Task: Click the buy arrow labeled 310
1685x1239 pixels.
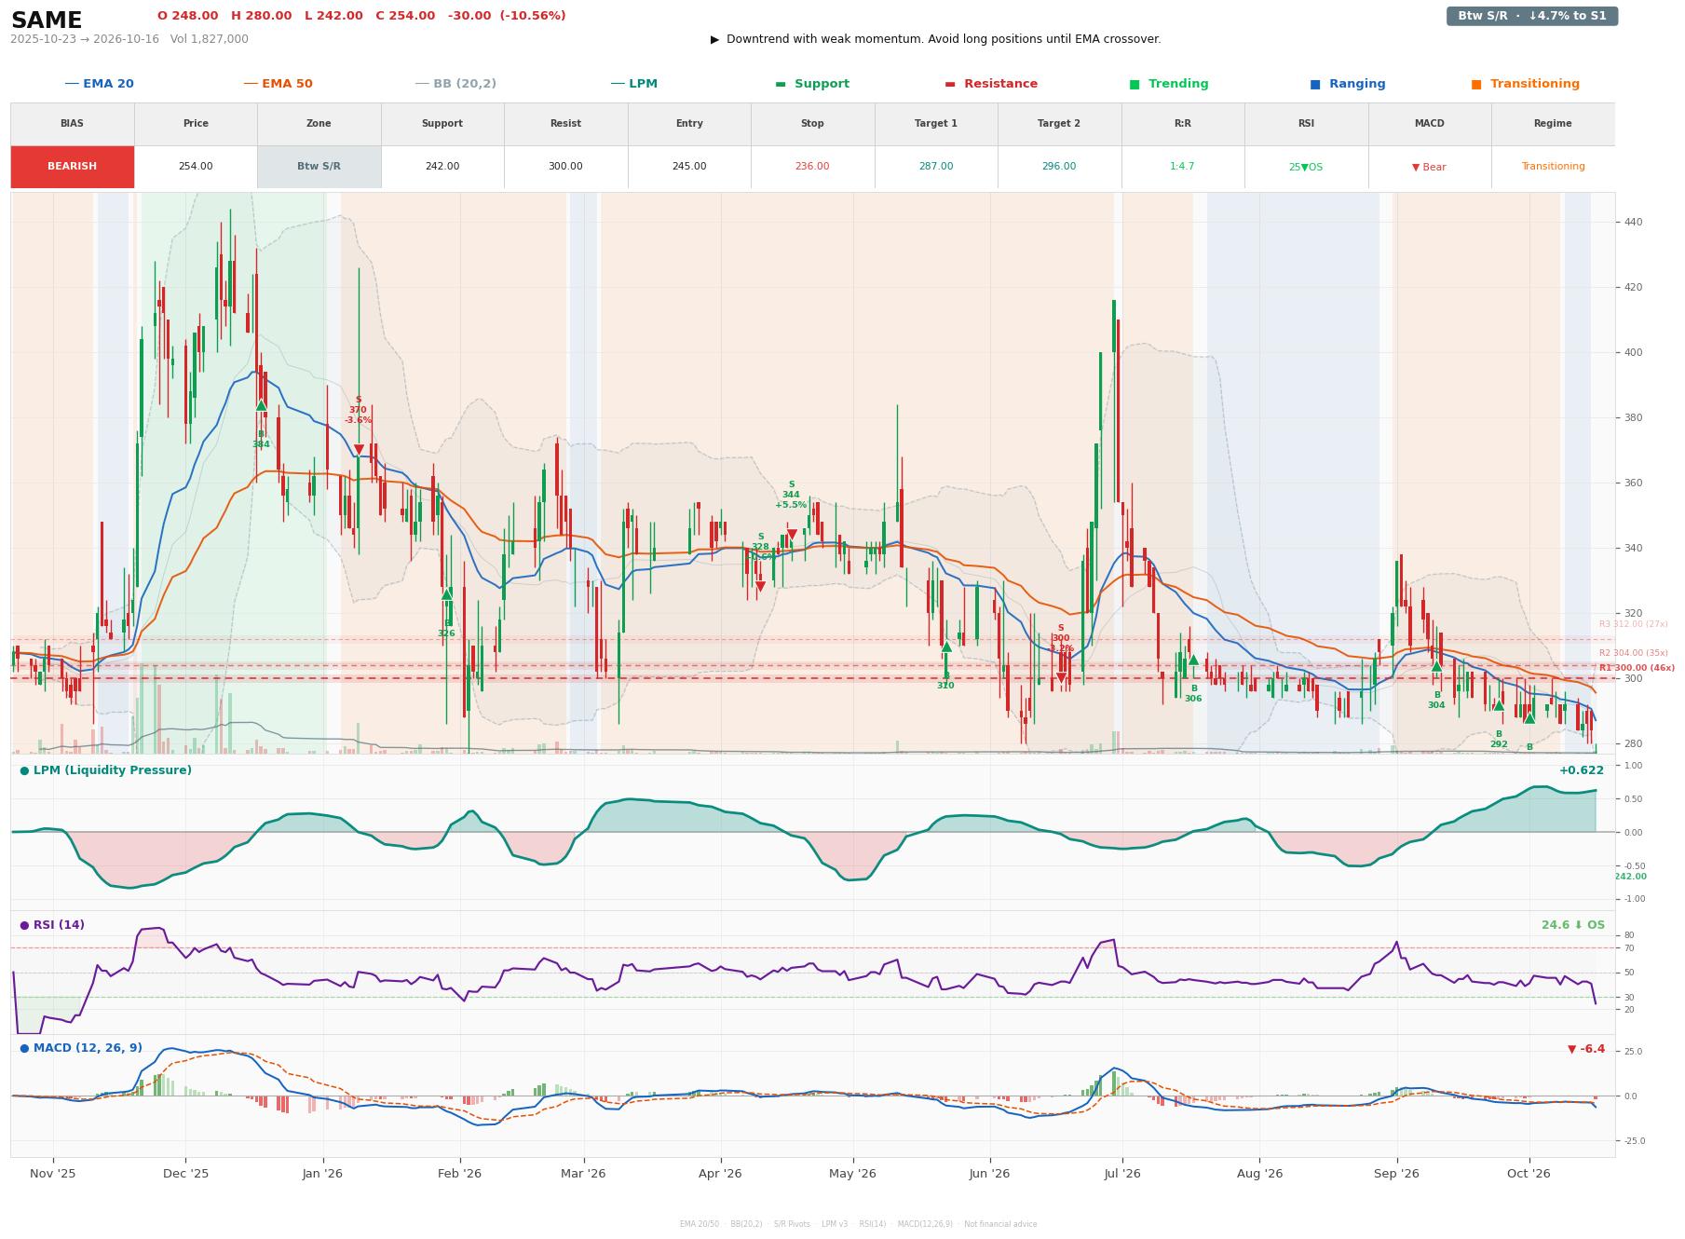Action: tap(946, 647)
